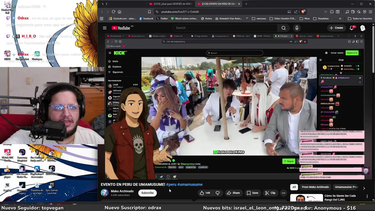Open the #peru hashtag link

pos(171,184)
